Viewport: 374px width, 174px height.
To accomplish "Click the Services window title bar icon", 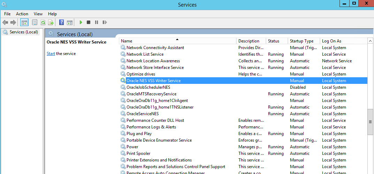I will click(x=4, y=4).
